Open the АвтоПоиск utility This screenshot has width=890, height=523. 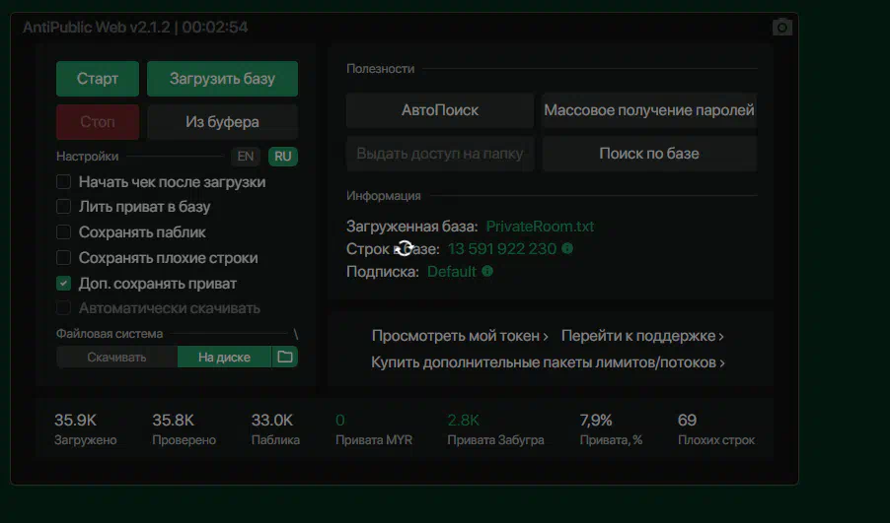tap(440, 110)
